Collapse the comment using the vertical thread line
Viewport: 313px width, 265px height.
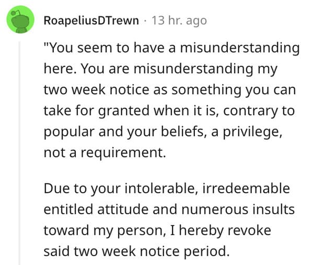click(x=19, y=153)
